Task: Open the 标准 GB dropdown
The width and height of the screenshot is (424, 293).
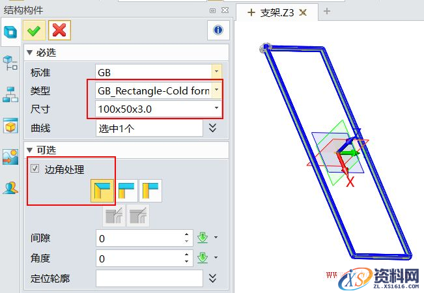Action: coord(217,72)
